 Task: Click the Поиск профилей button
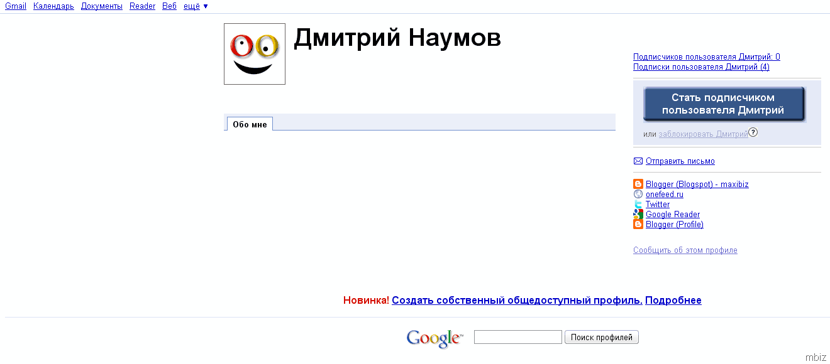[602, 338]
